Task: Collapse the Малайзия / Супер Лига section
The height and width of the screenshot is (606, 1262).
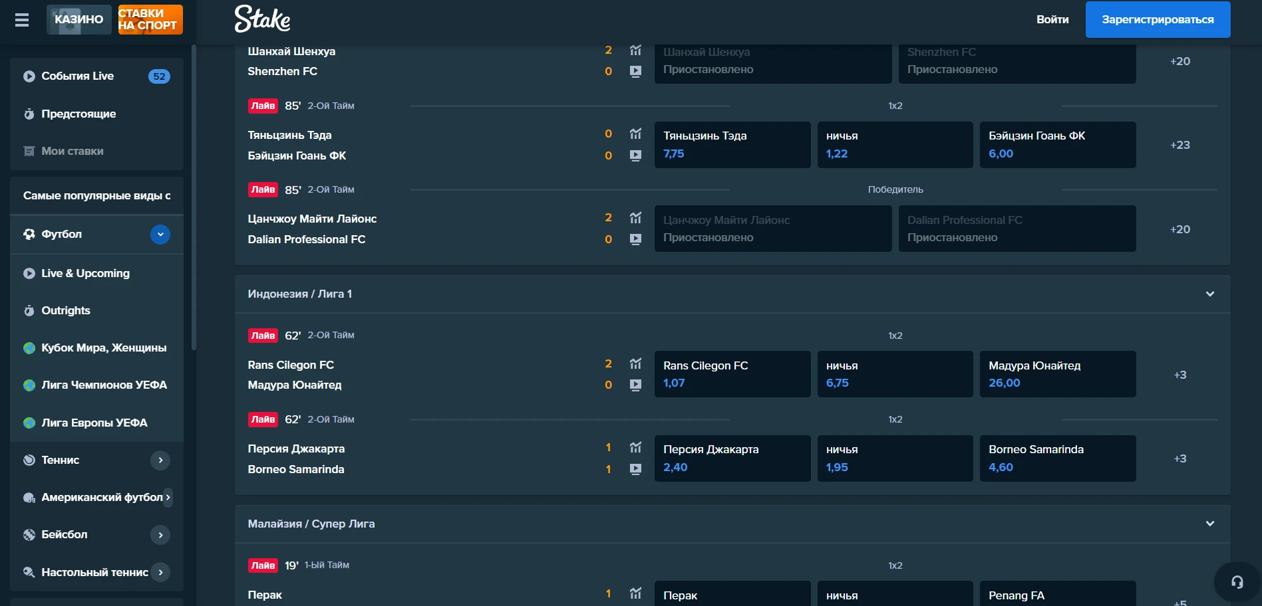Action: click(1210, 524)
